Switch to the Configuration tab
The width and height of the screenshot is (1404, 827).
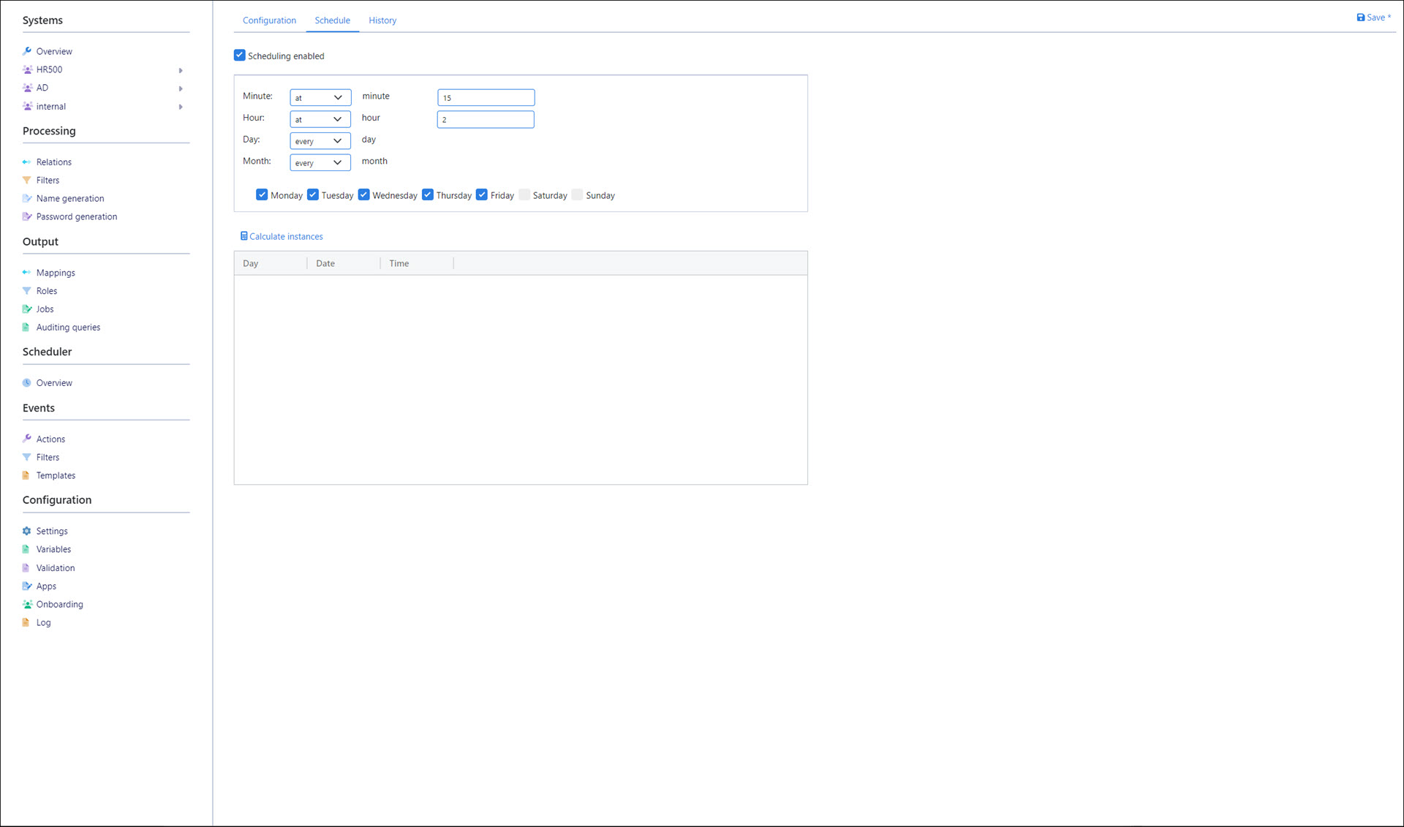coord(269,20)
